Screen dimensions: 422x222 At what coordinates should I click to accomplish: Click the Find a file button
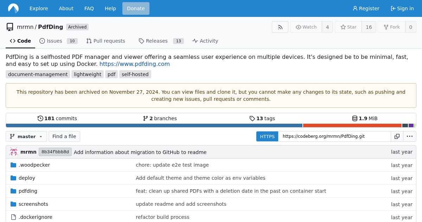tap(64, 136)
